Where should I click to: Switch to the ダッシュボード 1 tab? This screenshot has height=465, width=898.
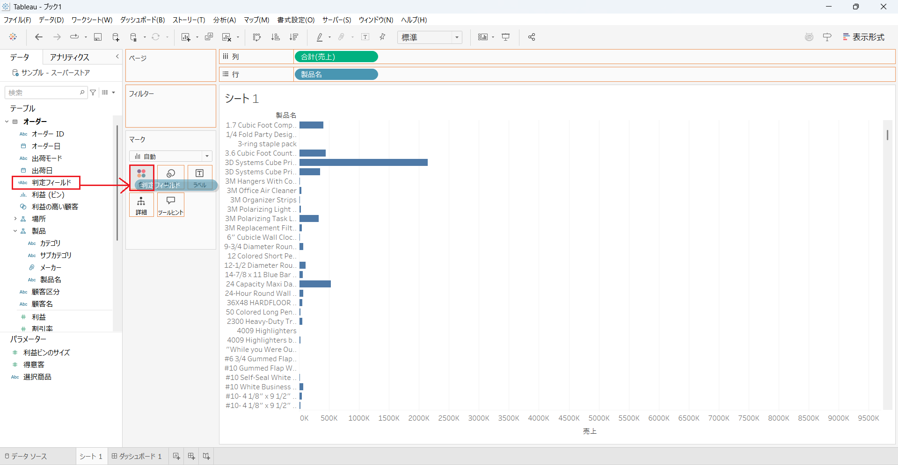(x=137, y=456)
